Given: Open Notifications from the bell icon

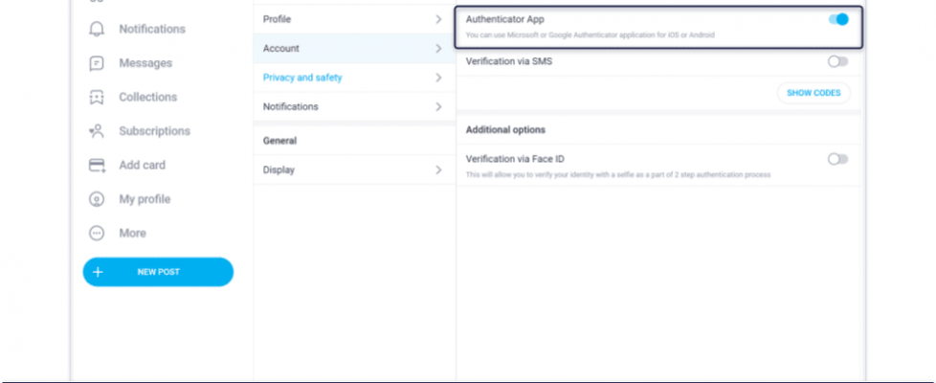Looking at the screenshot, I should [x=97, y=30].
